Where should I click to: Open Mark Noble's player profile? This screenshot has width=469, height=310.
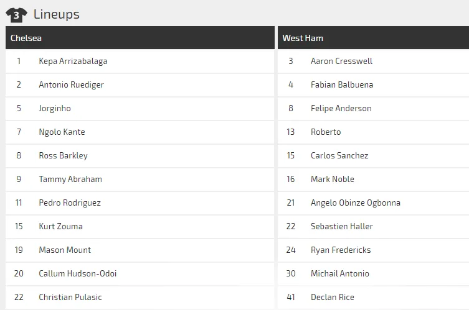coord(332,179)
